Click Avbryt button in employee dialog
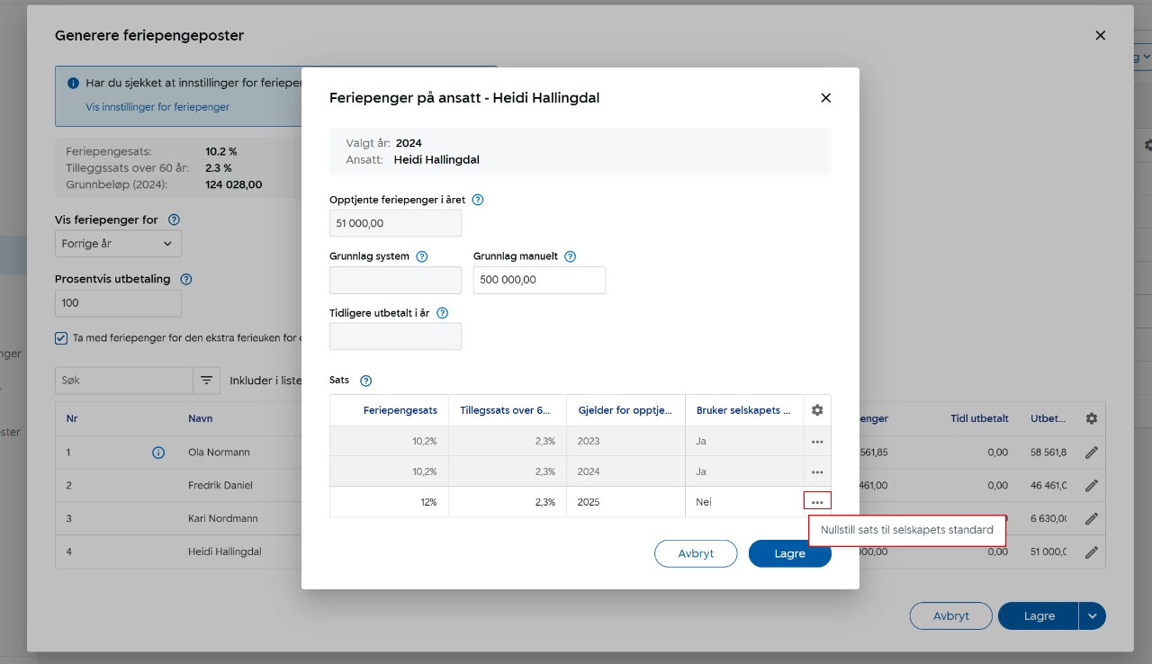The width and height of the screenshot is (1152, 664). pos(696,553)
